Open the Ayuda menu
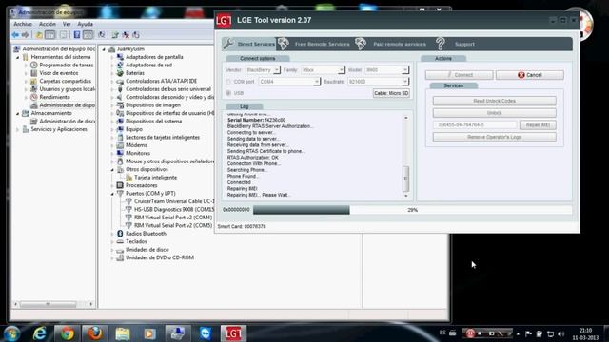This screenshot has height=342, width=609. click(x=85, y=24)
